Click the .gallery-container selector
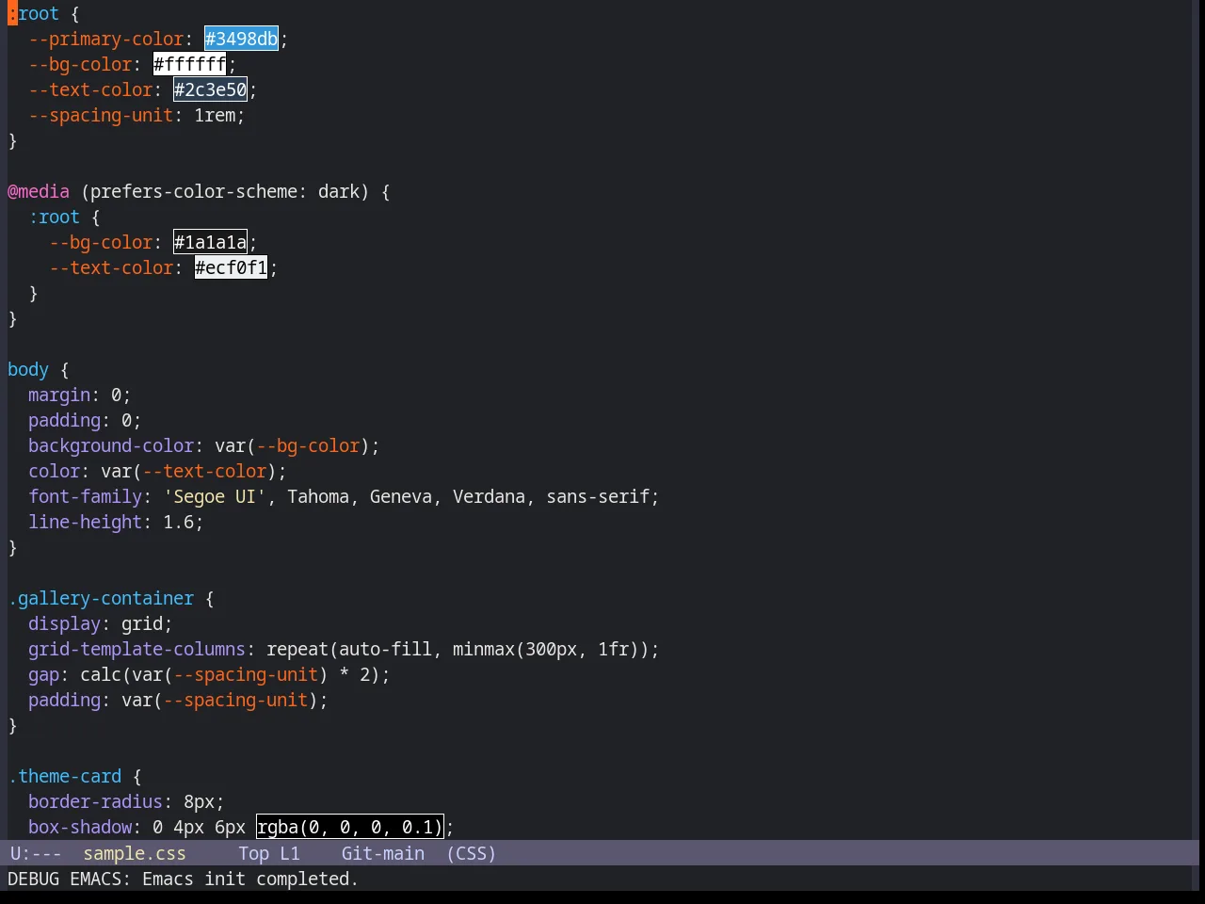Image resolution: width=1205 pixels, height=904 pixels. (101, 598)
